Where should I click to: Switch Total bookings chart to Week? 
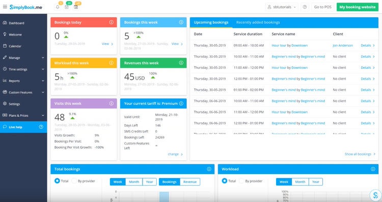pyautogui.click(x=118, y=182)
